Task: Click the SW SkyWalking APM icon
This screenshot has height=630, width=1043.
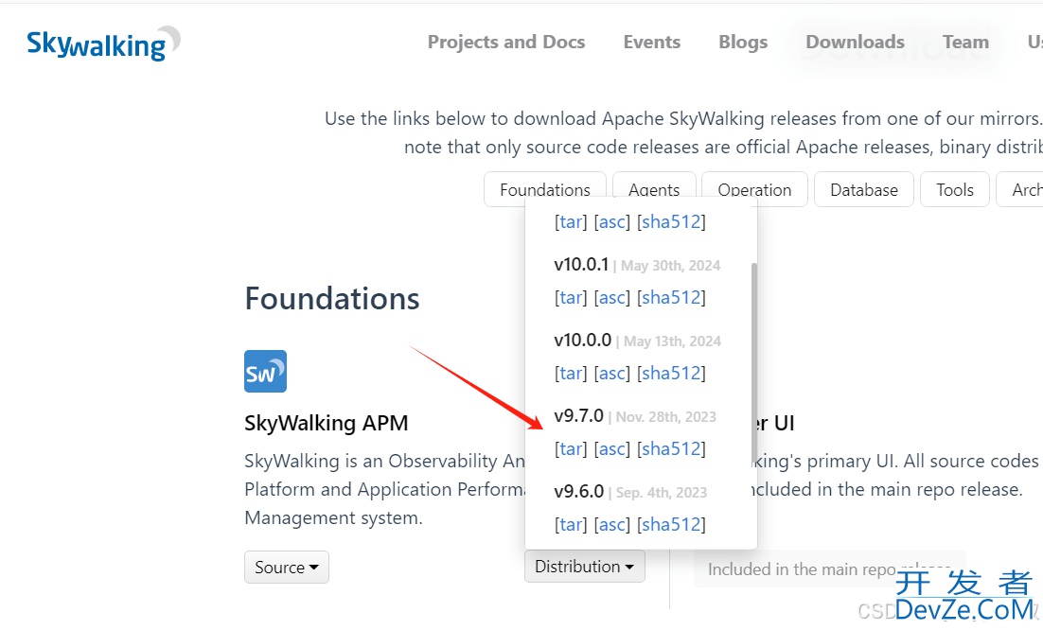Action: 265,372
